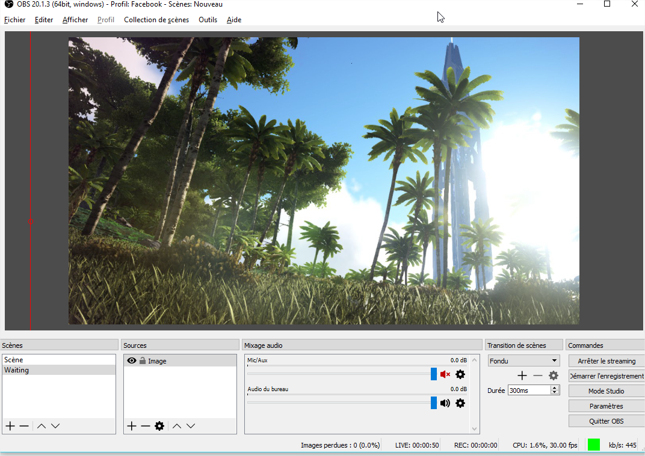Increase Durée value with up stepper
Screen dimensions: 645x456
click(x=555, y=388)
